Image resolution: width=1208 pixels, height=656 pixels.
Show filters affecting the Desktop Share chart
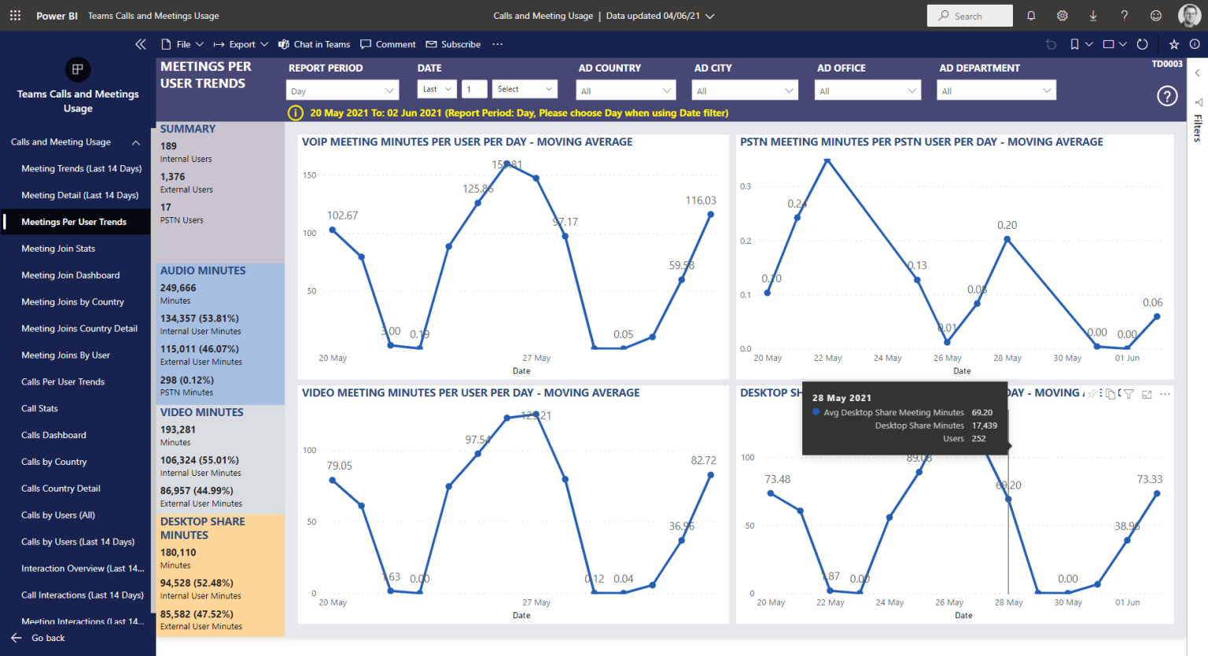pyautogui.click(x=1129, y=394)
